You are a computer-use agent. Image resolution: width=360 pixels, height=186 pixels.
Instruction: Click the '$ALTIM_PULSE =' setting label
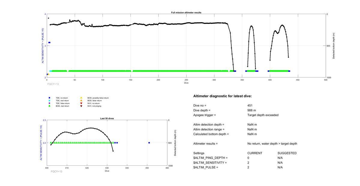(x=205, y=167)
